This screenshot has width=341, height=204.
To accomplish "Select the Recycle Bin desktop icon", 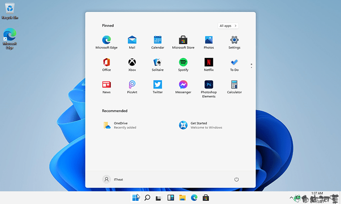I will (x=10, y=11).
